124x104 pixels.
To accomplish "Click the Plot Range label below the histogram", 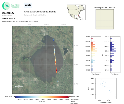I will pos(96,74).
